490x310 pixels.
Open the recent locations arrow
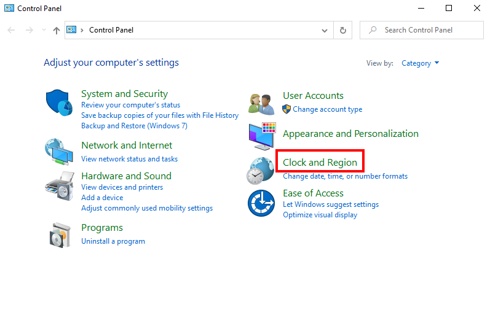(44, 30)
